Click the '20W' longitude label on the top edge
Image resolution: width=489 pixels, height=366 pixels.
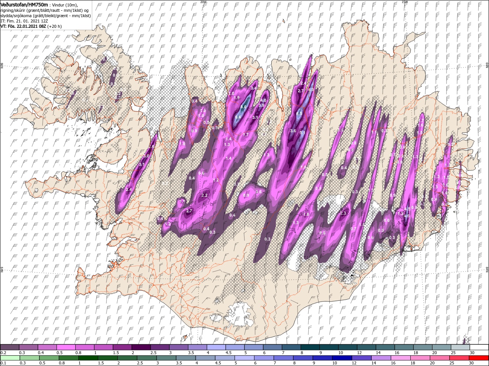coord(203,2)
